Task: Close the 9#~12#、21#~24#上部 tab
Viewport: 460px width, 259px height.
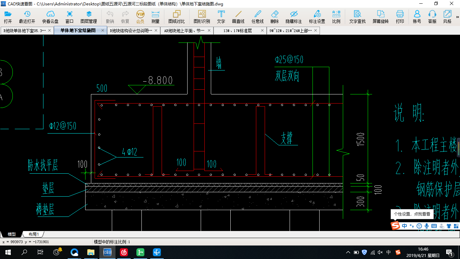Action: point(316,30)
